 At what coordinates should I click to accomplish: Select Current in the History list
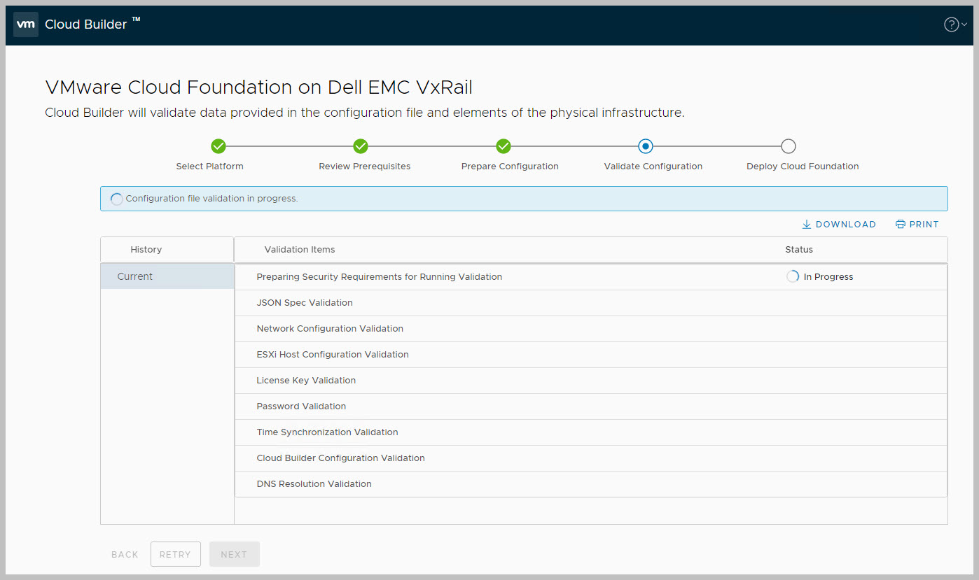pyautogui.click(x=135, y=276)
